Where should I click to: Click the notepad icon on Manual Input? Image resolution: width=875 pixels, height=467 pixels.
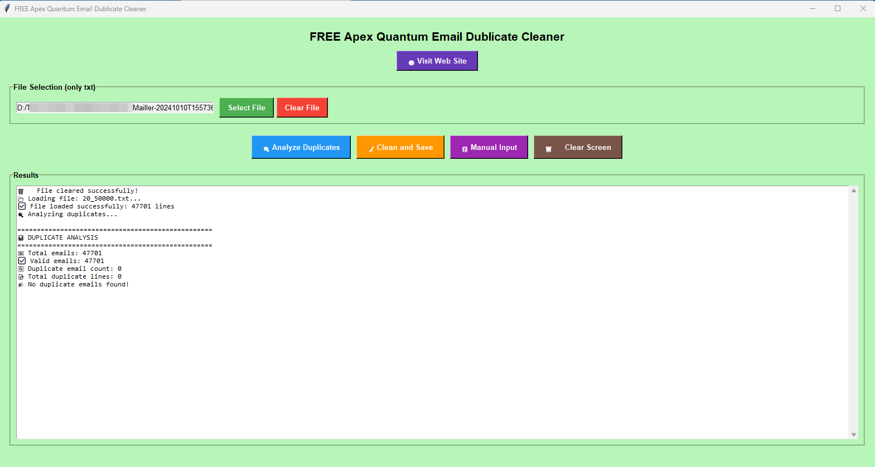tap(465, 149)
